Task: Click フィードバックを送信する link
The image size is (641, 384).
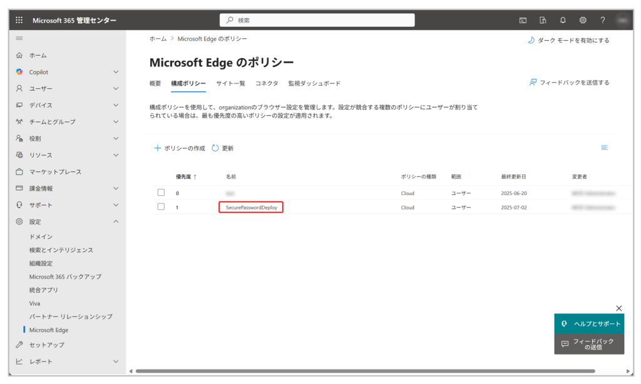Action: click(x=570, y=83)
